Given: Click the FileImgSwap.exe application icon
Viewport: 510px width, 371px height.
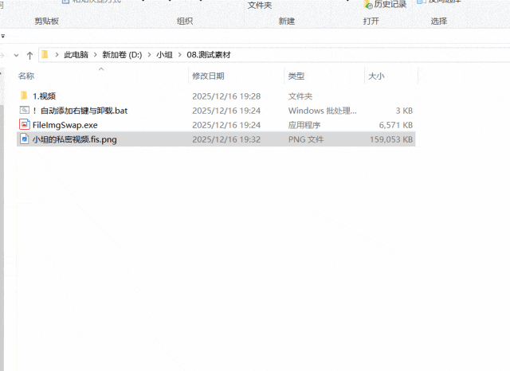Looking at the screenshot, I should [x=24, y=124].
